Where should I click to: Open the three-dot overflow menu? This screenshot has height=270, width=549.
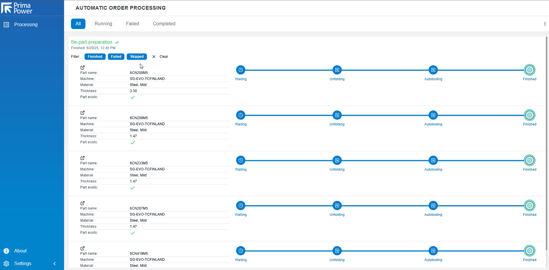(545, 24)
